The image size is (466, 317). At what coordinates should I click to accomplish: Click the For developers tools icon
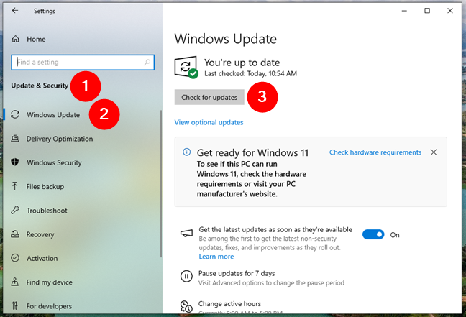tap(15, 305)
